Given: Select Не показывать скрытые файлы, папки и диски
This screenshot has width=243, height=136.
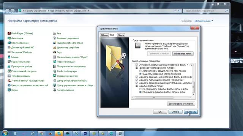Looking at the screenshot, I should click(x=140, y=89).
